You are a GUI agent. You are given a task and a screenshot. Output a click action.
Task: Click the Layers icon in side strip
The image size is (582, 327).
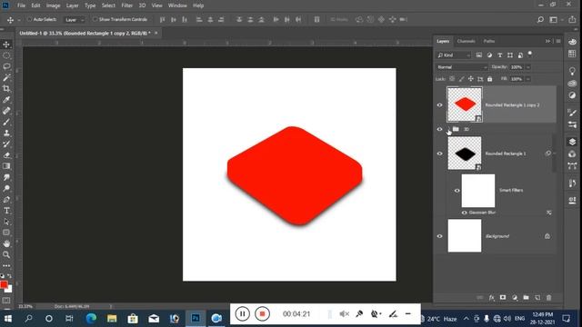point(572,142)
